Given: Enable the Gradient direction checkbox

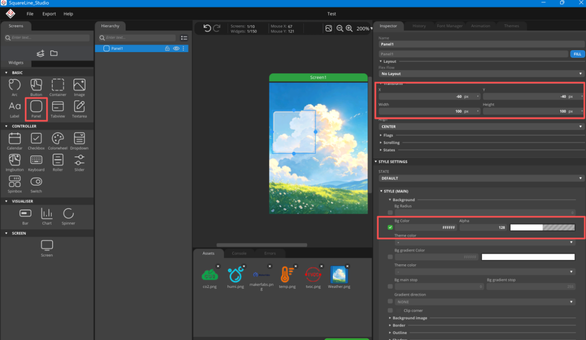Looking at the screenshot, I should [390, 301].
